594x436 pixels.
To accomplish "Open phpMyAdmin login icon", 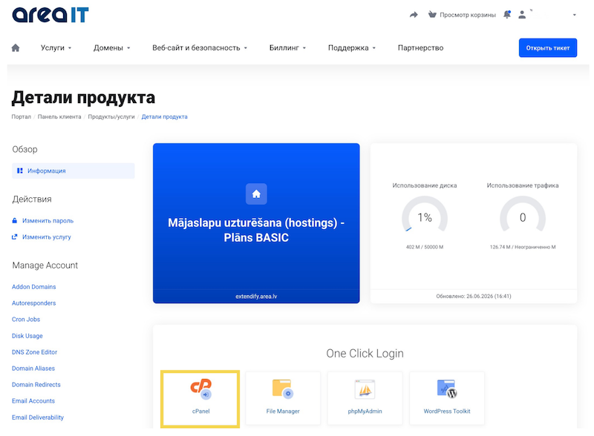I will 365,389.
